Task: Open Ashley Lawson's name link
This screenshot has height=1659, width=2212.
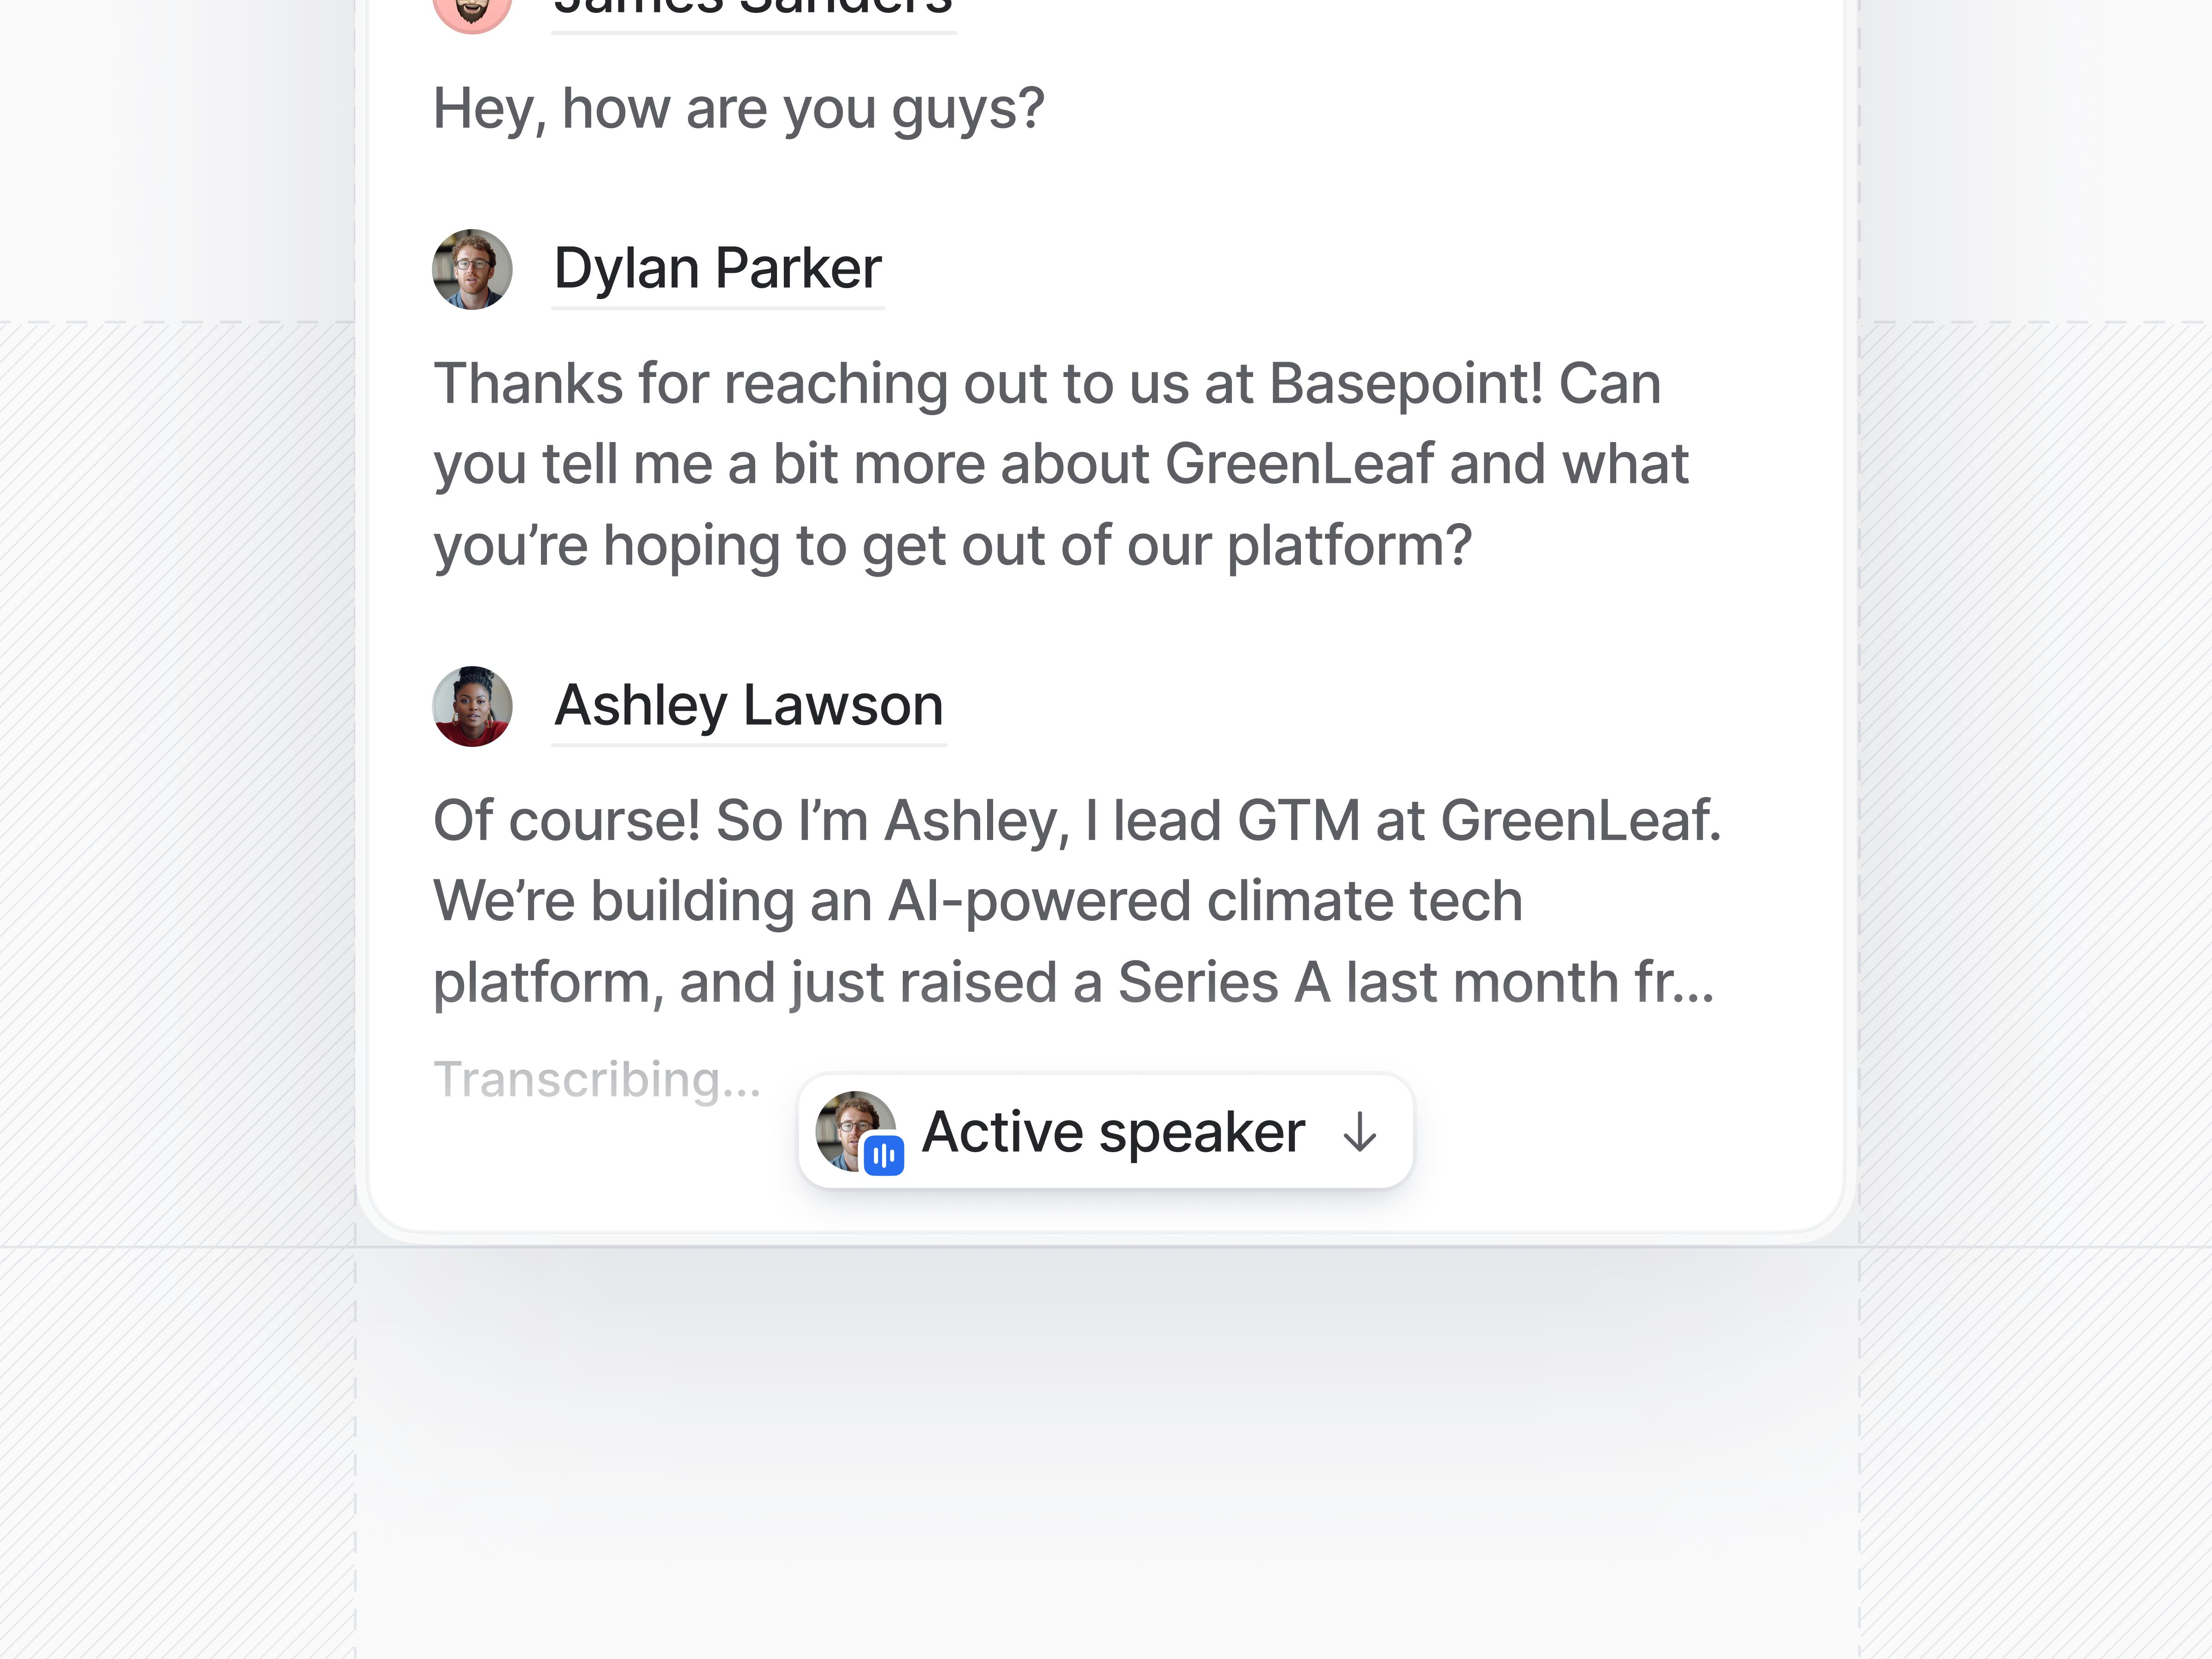Action: (749, 706)
